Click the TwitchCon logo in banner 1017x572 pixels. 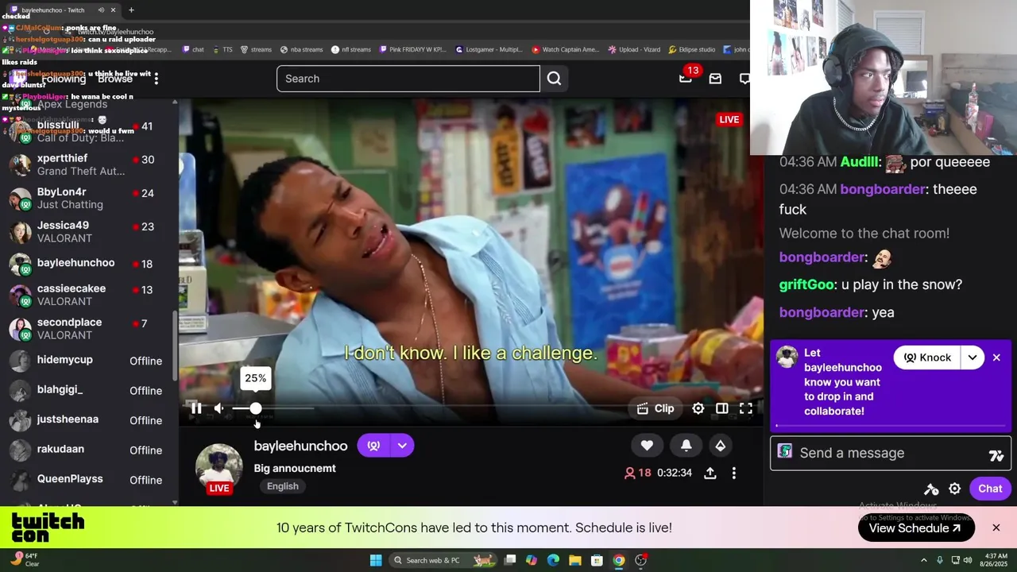pyautogui.click(x=48, y=528)
